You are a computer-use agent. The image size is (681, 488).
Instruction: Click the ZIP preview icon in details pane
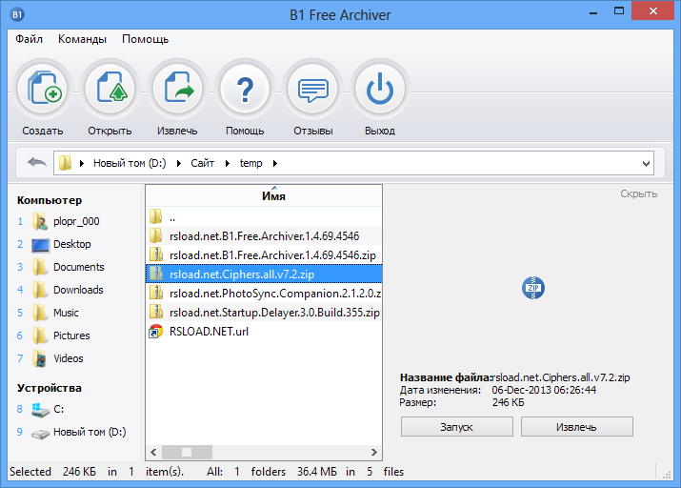(533, 288)
